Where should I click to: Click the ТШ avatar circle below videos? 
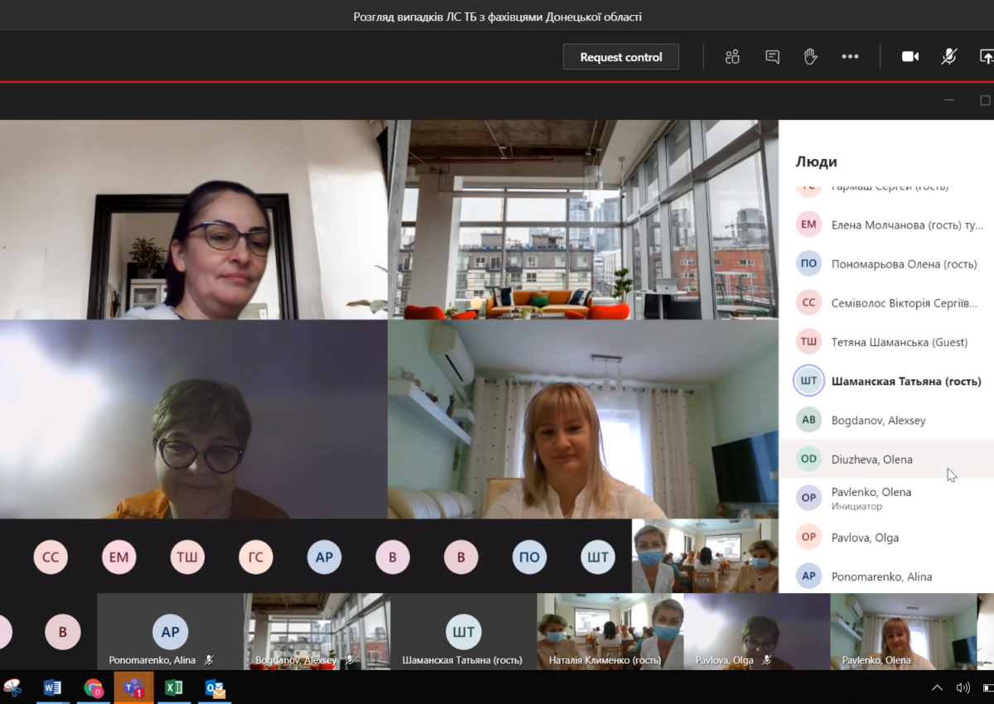pos(187,557)
